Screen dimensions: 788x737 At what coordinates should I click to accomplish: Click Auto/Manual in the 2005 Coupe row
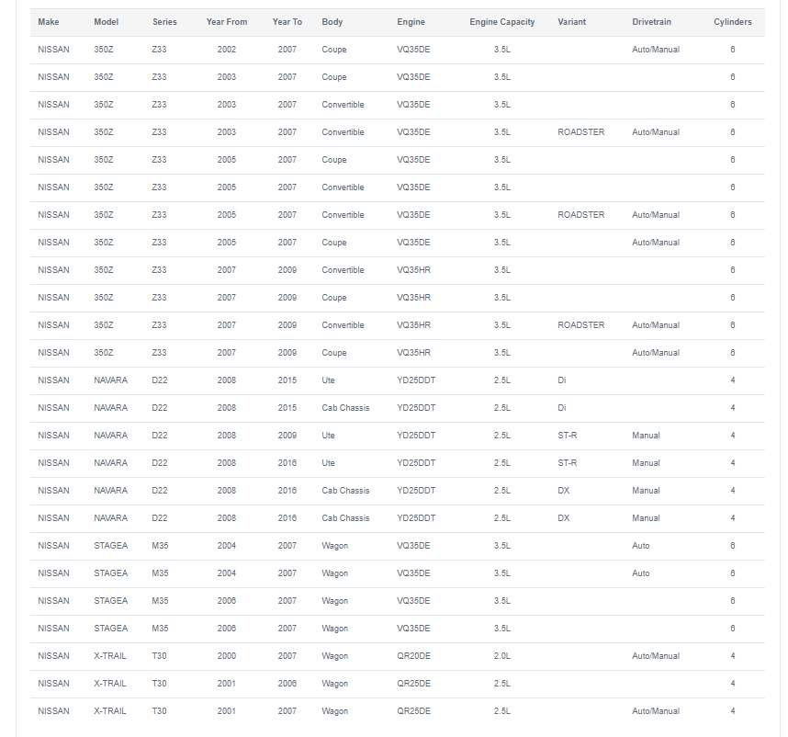point(656,243)
